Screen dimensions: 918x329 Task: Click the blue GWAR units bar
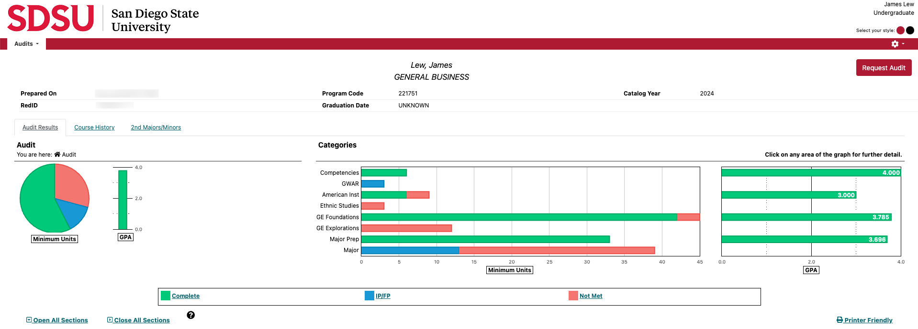click(373, 183)
